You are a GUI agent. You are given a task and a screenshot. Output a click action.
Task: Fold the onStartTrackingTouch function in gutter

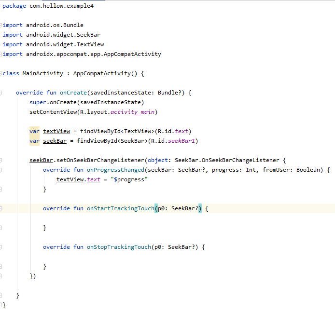(1, 208)
